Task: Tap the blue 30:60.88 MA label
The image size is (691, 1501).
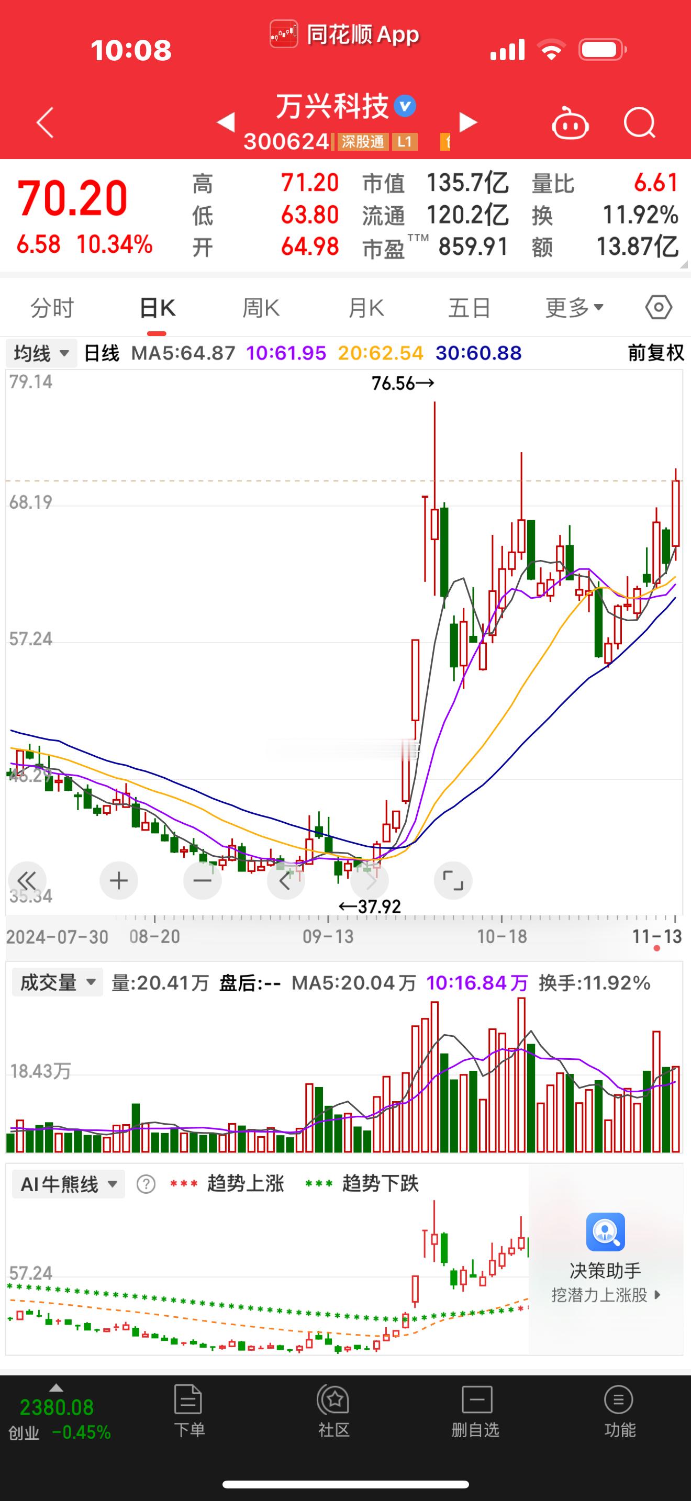Action: (x=479, y=353)
